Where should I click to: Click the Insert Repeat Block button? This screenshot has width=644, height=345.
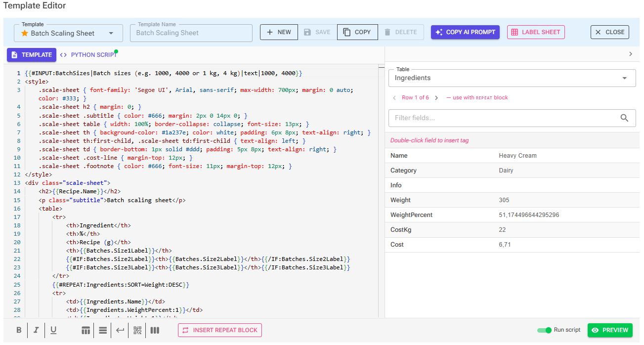coord(220,330)
